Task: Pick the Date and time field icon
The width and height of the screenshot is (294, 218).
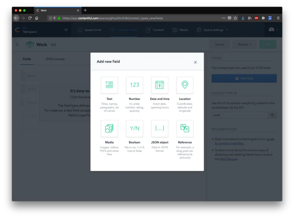Action: [159, 85]
